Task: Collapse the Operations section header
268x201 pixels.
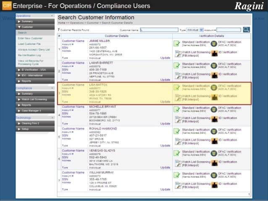Action: coord(35,16)
